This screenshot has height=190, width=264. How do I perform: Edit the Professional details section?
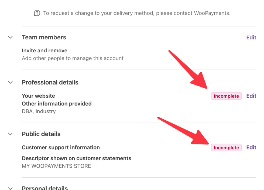(x=251, y=96)
